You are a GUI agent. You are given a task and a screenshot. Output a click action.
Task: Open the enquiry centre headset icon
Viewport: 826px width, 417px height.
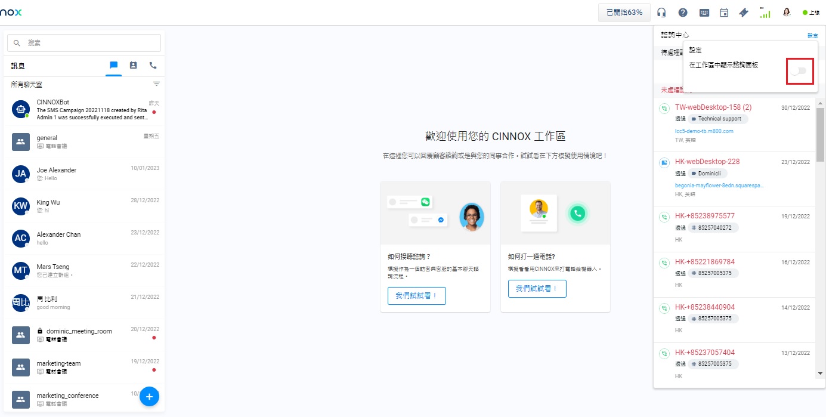pos(661,13)
